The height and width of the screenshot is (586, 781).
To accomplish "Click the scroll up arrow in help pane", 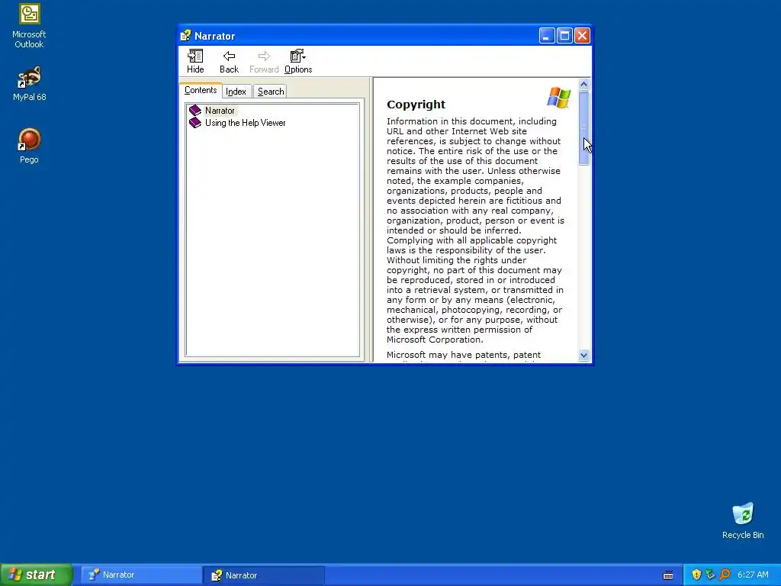I will tap(583, 84).
